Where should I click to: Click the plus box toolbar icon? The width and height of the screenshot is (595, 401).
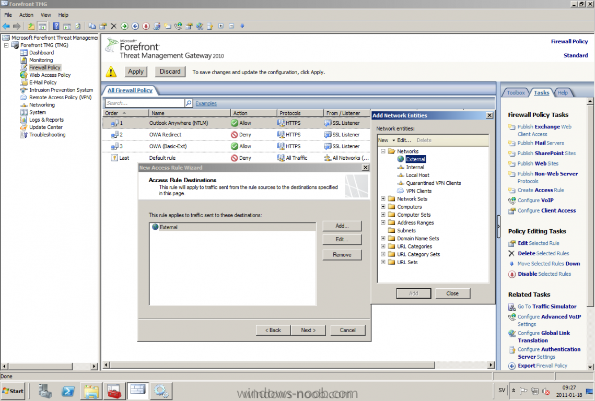point(221,26)
